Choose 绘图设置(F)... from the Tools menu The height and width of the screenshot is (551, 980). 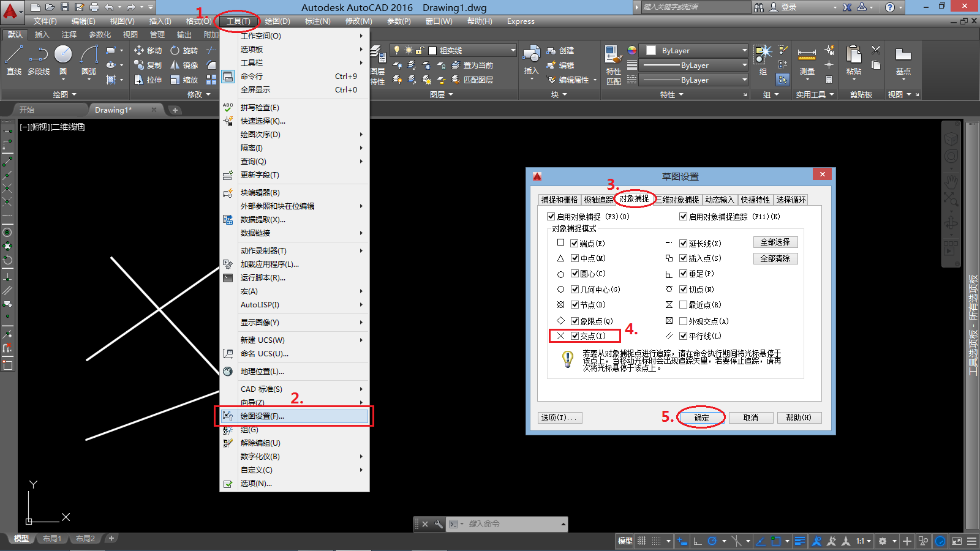(x=294, y=416)
